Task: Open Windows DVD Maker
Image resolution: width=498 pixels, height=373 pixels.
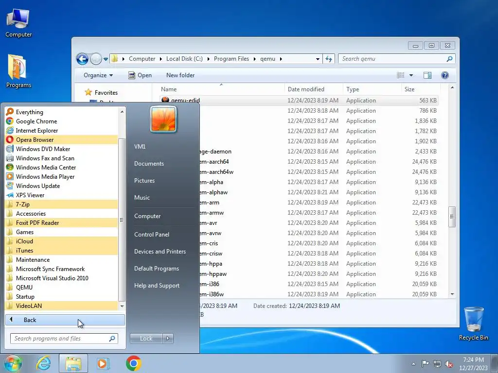Action: point(61,149)
